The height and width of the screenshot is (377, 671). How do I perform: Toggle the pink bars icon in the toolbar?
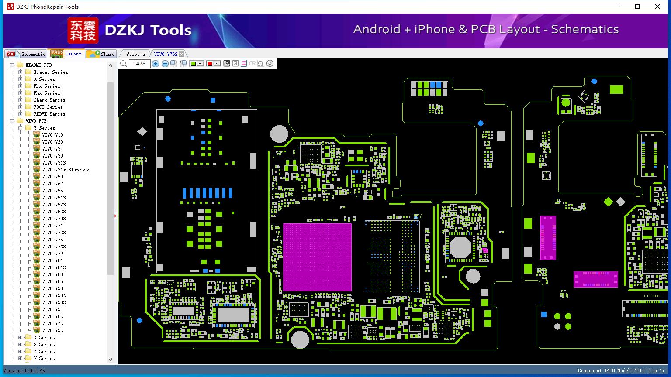pyautogui.click(x=244, y=64)
